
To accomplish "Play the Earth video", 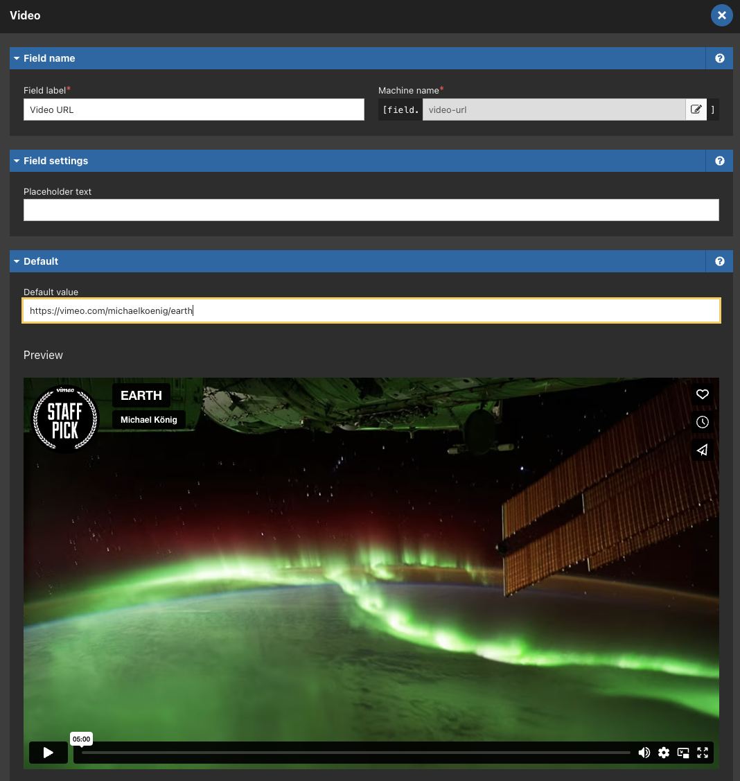I will pyautogui.click(x=49, y=753).
